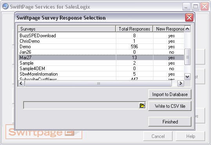Click the 'no' cell in Sample4OEM row
This screenshot has height=145, width=211.
coord(171,69)
